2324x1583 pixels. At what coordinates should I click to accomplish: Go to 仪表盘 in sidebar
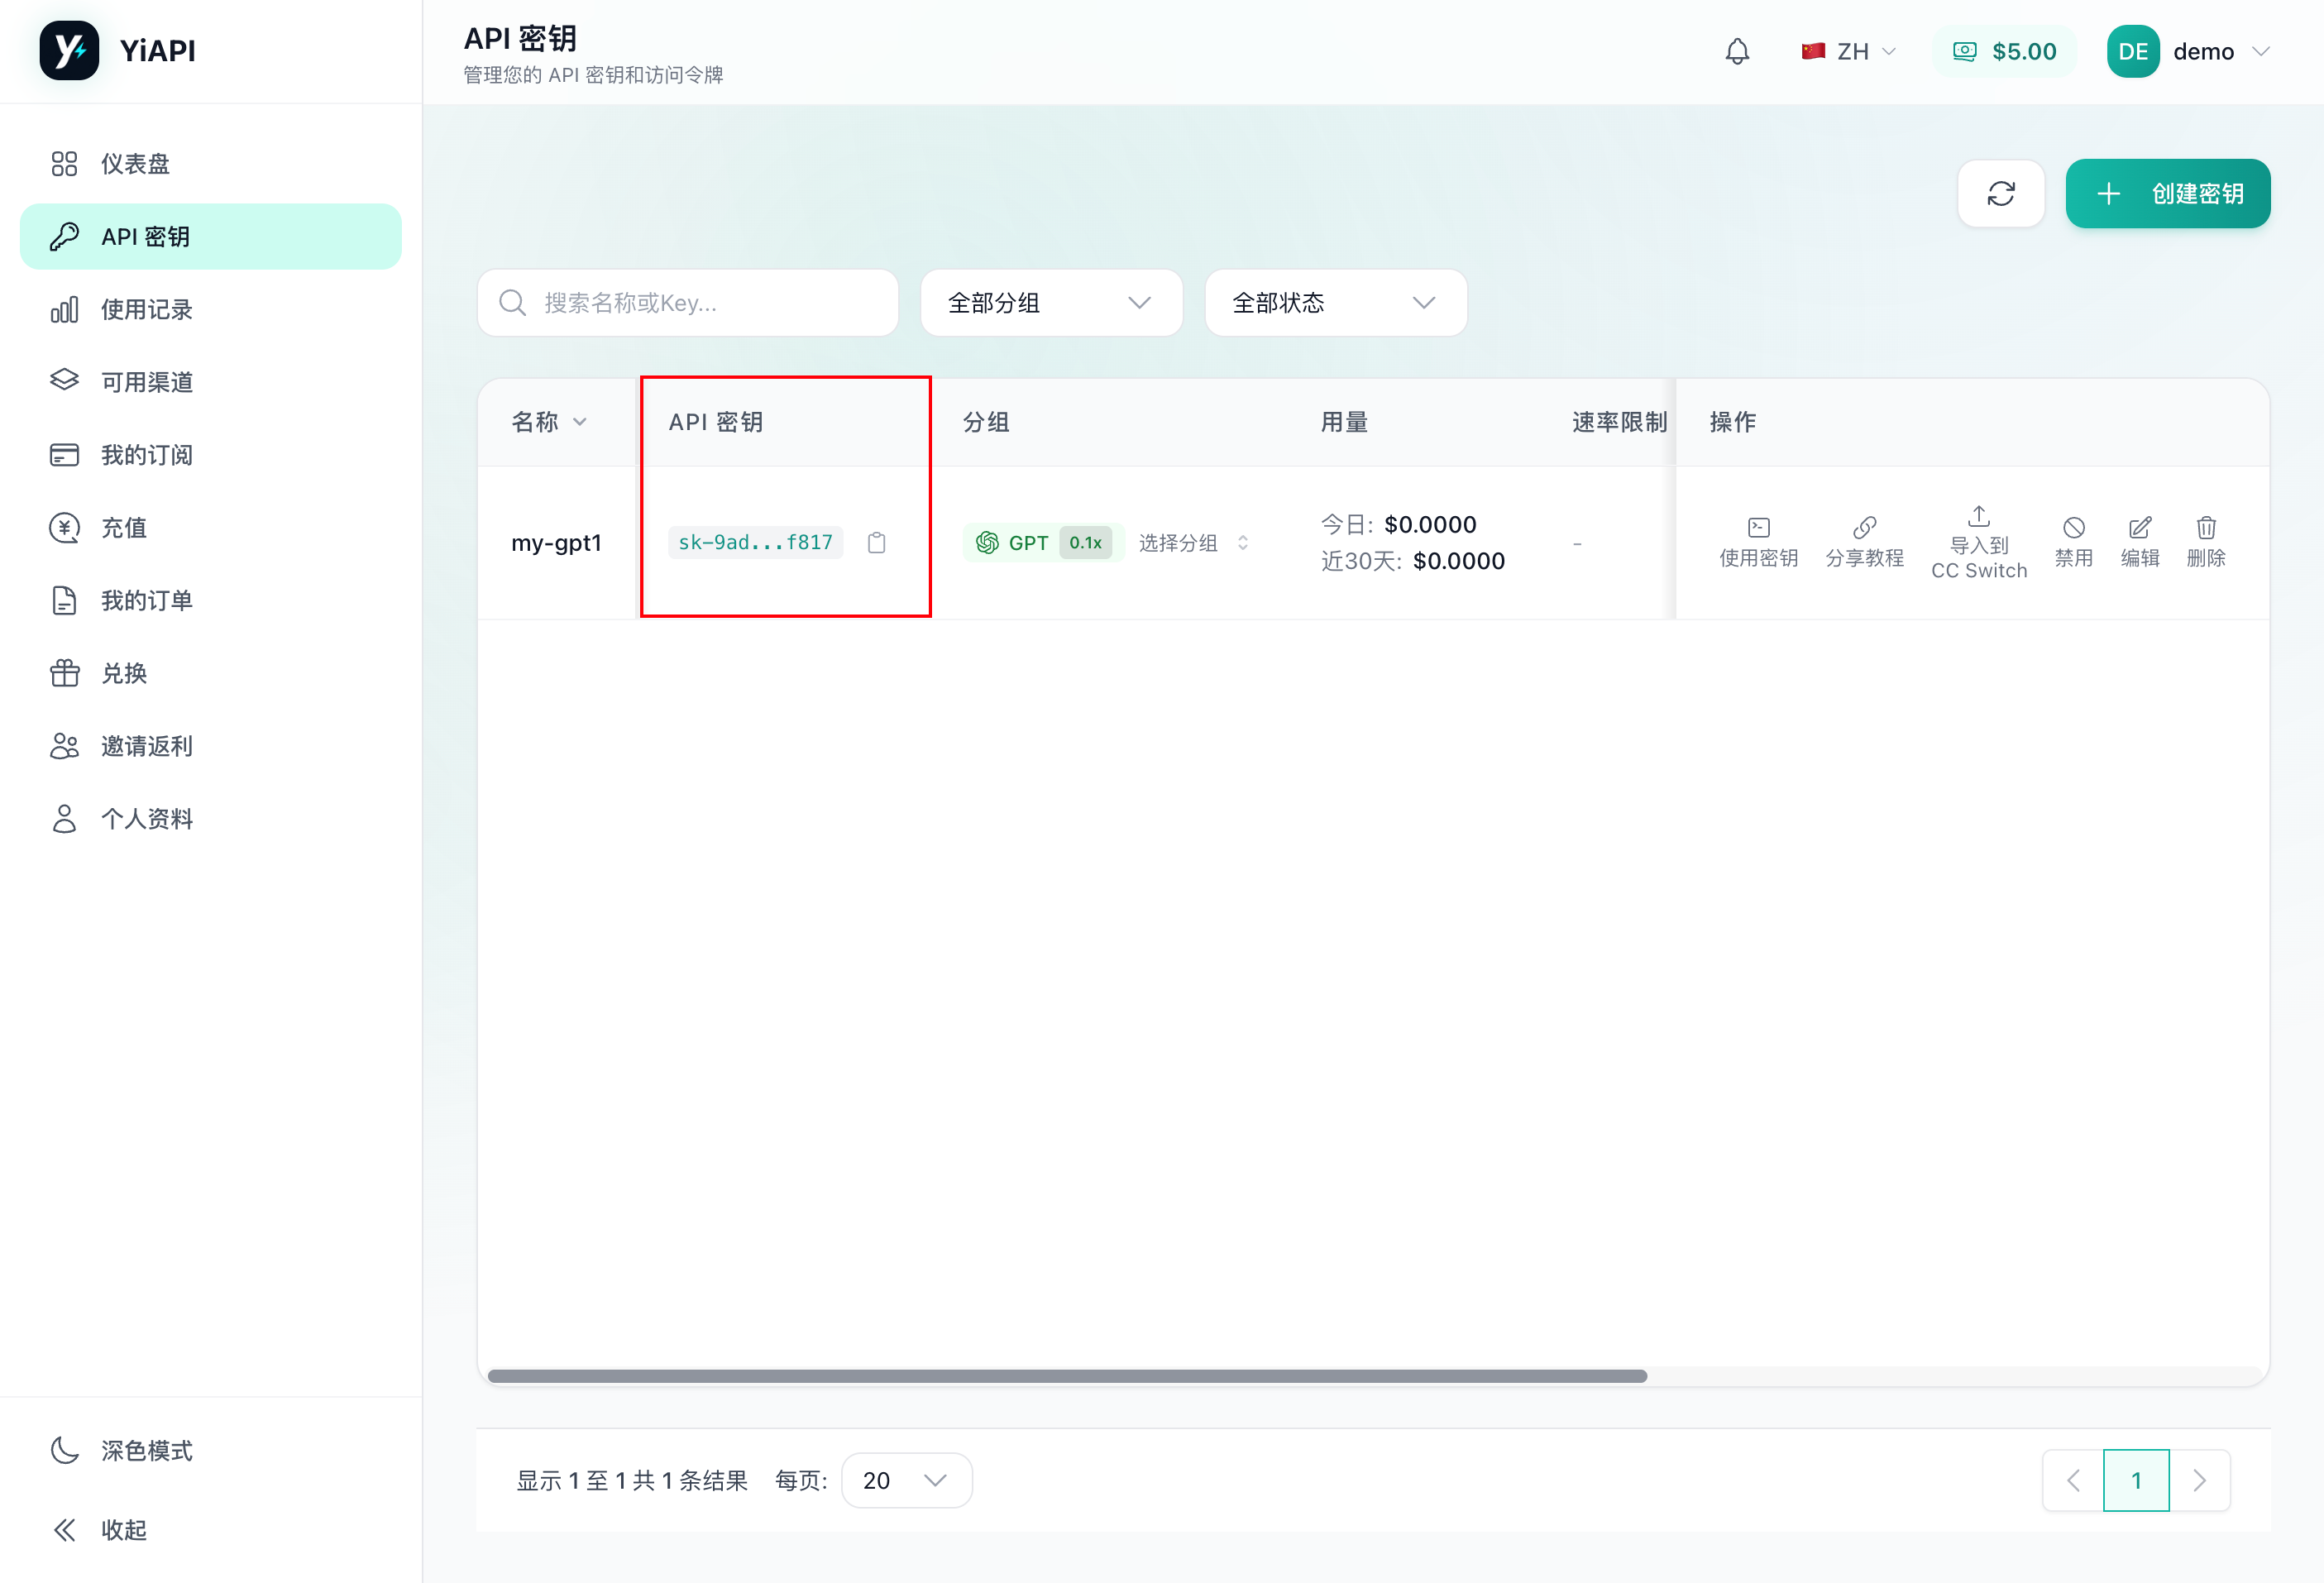click(x=210, y=163)
